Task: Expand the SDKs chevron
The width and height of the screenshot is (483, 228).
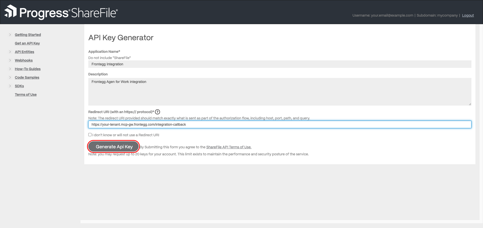Action: (x=10, y=86)
